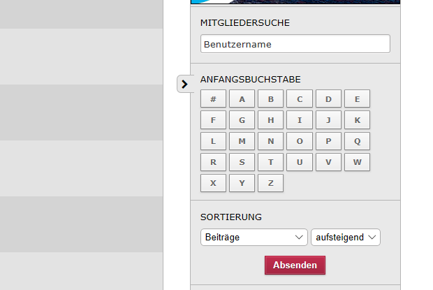Collapse sidebar with the arrow toggle
The width and height of the screenshot is (433, 290).
click(x=184, y=84)
